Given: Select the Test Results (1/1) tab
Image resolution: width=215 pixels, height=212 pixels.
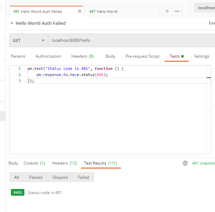Looking at the screenshot, I should pos(101,163).
